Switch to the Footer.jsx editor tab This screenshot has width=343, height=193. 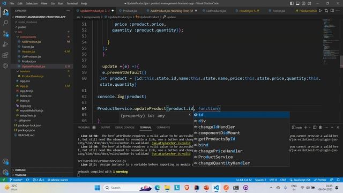[279, 11]
